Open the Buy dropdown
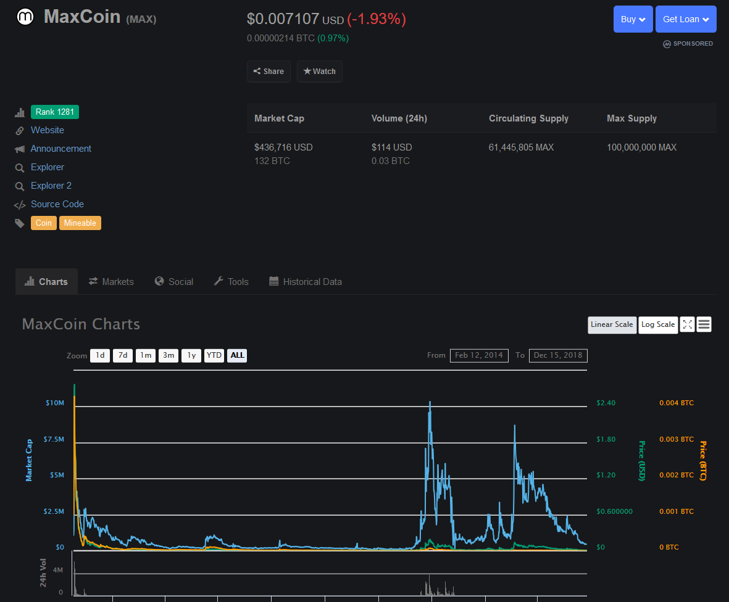 (x=633, y=19)
